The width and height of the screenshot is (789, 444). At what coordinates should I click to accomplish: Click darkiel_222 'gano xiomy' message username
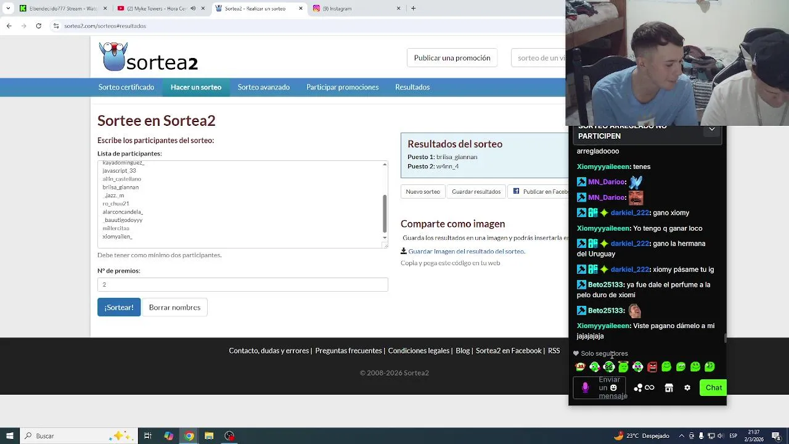629,213
